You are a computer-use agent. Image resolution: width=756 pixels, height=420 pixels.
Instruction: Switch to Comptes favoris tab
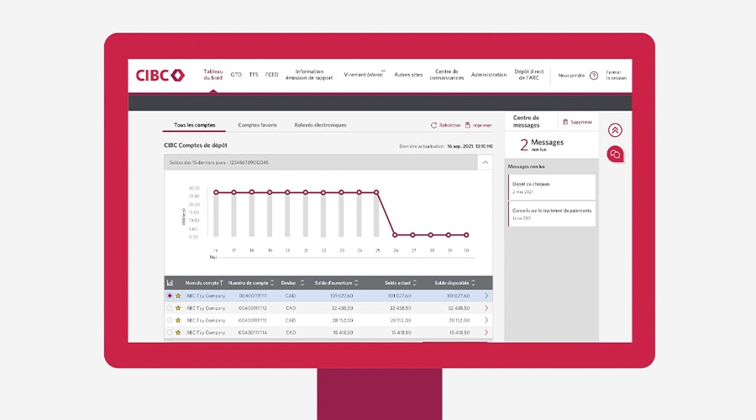click(258, 125)
